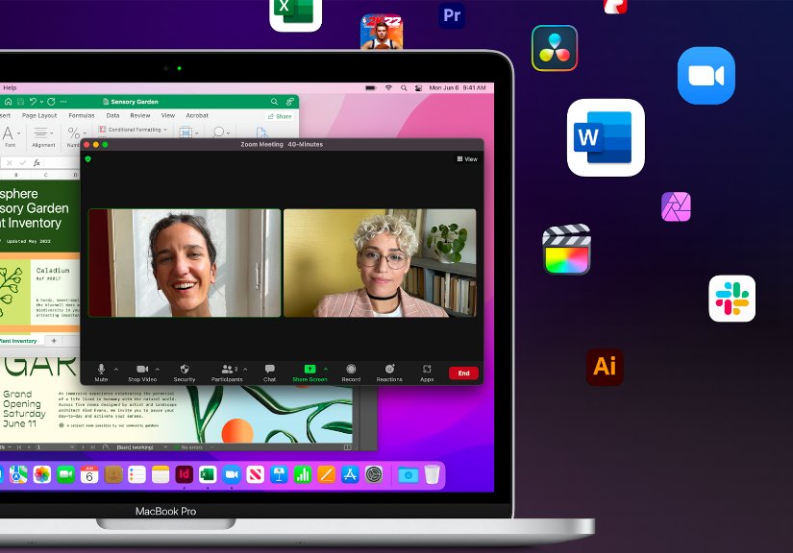Click the Security shield icon in Zoom

[x=183, y=369]
